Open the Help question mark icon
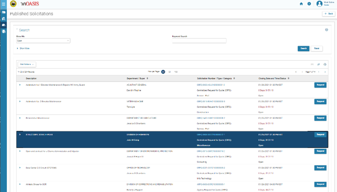 pos(309,4)
